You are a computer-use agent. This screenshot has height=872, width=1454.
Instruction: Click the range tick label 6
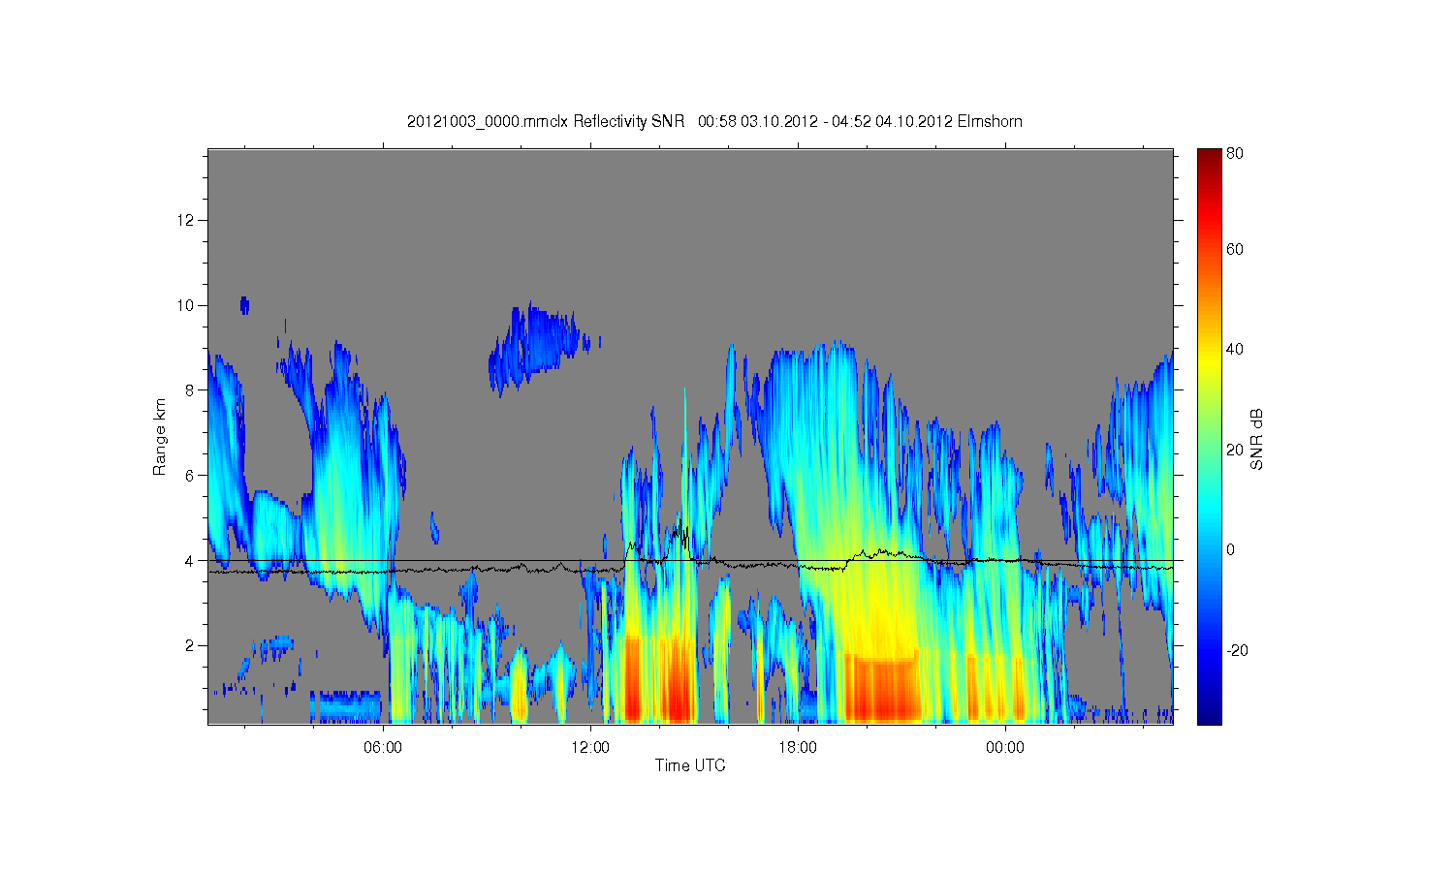pyautogui.click(x=191, y=476)
